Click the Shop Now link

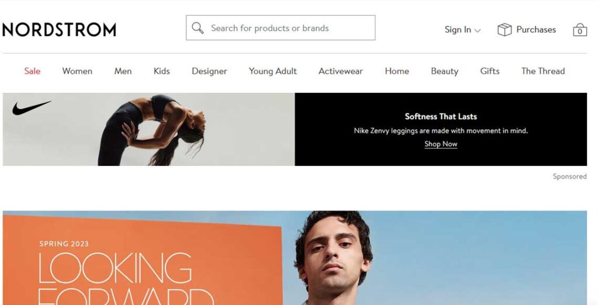[x=440, y=144]
